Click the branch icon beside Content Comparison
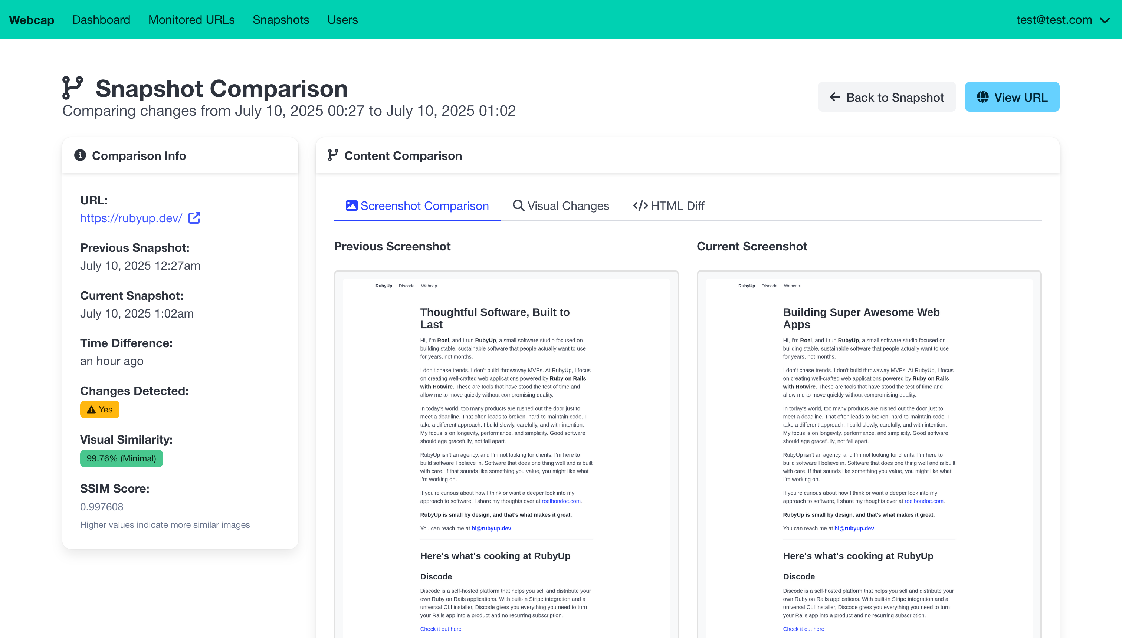The image size is (1122, 638). (333, 155)
